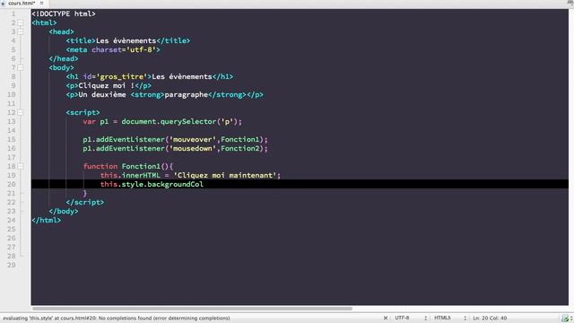The image size is (574, 323).
Task: Click Fonction2 argument on line 16
Action: [x=240, y=148]
